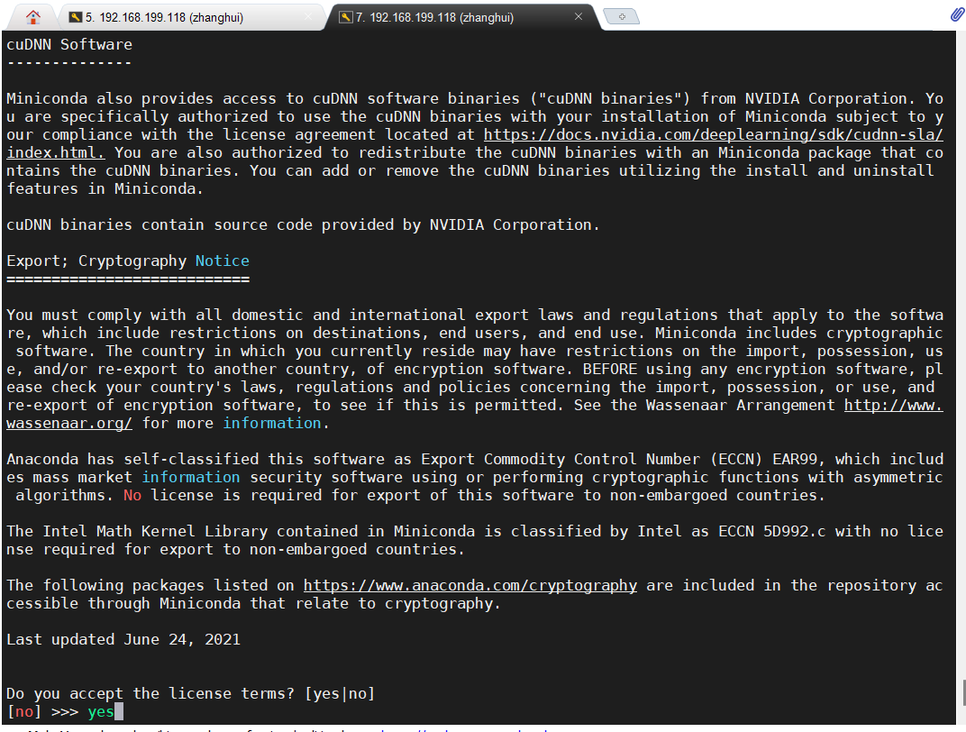
Task: Close session tab 7
Action: pos(578,16)
